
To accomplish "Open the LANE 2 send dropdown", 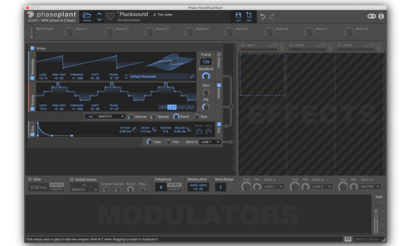I will 273,187.
